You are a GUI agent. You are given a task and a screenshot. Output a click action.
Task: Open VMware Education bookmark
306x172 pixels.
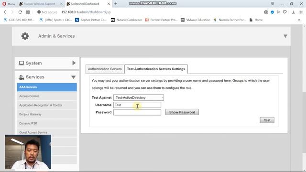tap(196, 20)
